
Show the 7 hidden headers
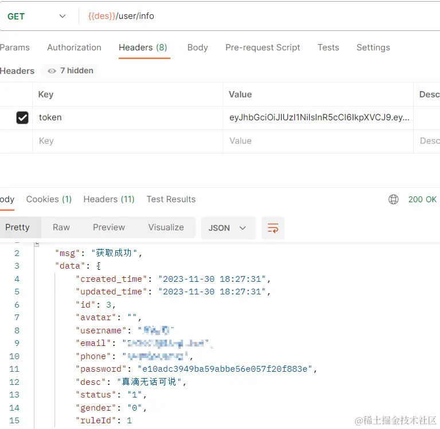click(70, 70)
